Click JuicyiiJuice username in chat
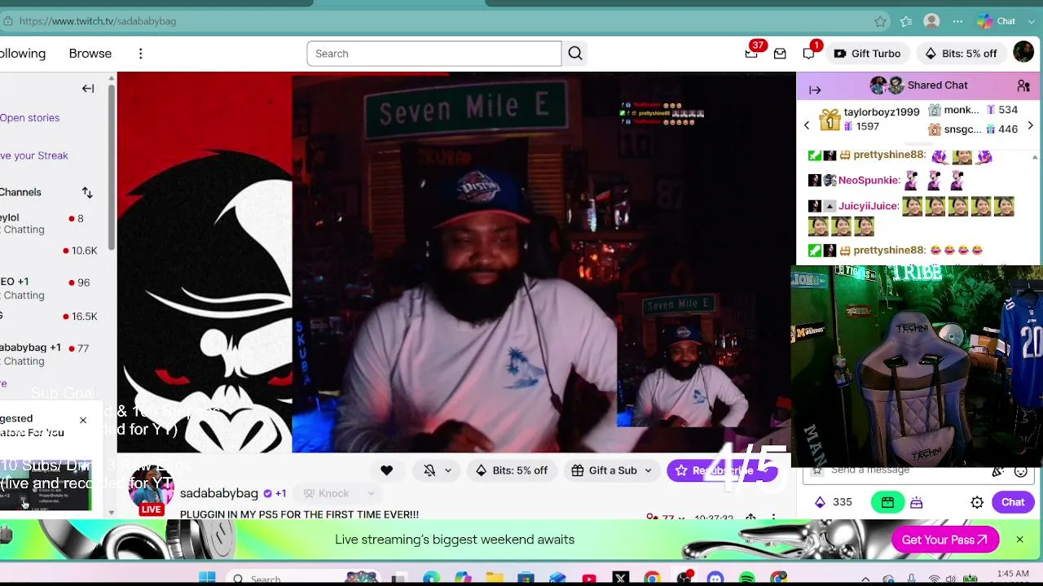Screen dimensions: 1043x586 coord(869,207)
